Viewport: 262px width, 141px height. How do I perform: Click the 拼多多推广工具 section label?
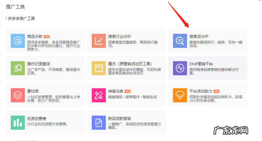tap(21, 18)
